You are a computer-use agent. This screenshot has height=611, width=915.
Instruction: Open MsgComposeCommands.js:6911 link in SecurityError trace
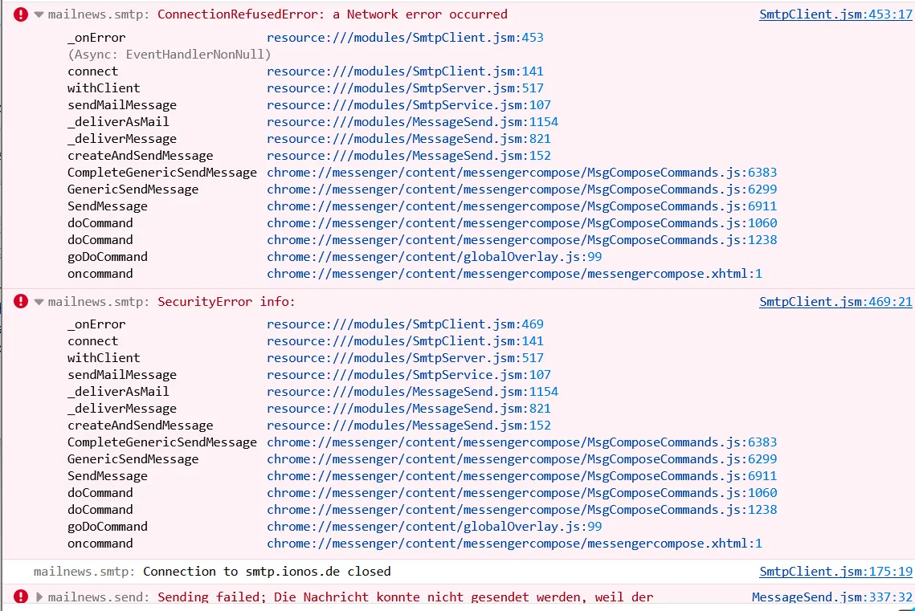521,476
